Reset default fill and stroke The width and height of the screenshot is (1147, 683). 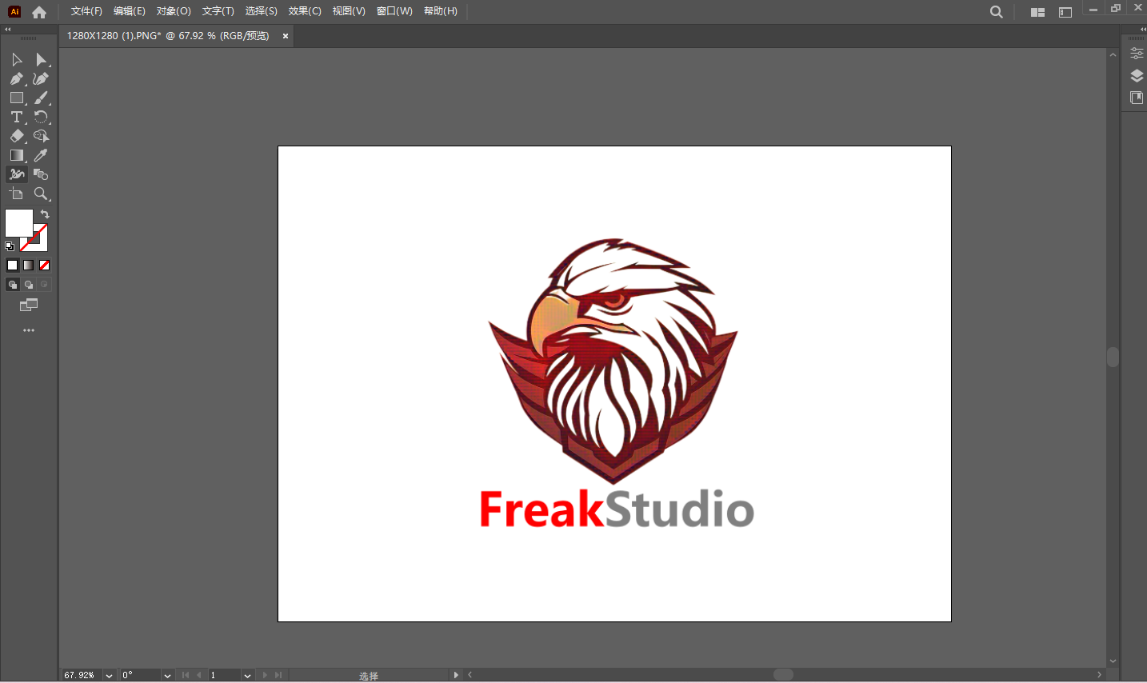click(10, 246)
